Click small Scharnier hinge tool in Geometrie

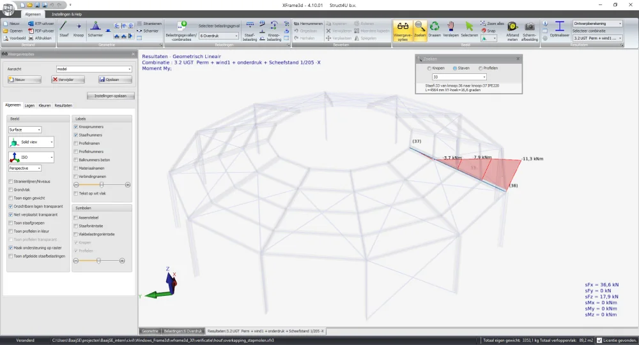tap(148, 31)
